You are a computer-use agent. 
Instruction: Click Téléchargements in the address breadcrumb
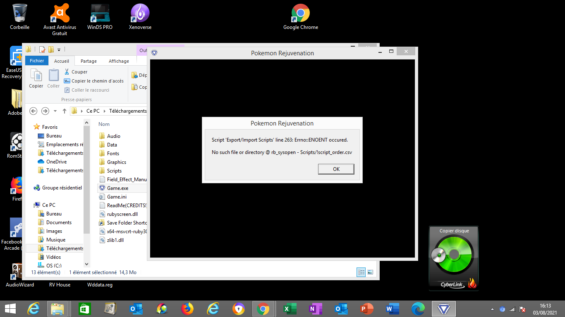pyautogui.click(x=128, y=111)
